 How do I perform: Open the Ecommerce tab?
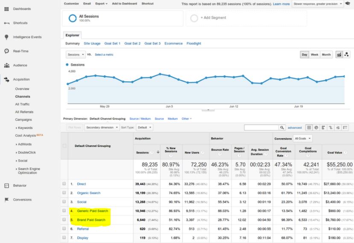point(173,43)
